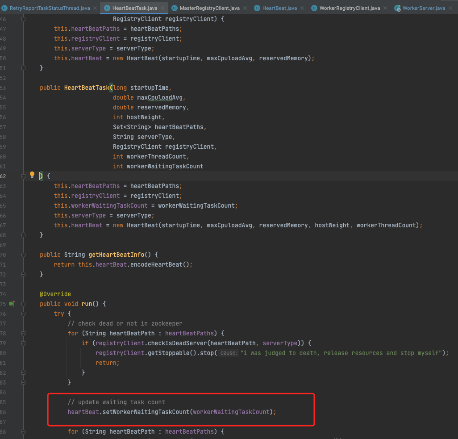
Task: Collapse the try block at line 76
Action: (23, 314)
